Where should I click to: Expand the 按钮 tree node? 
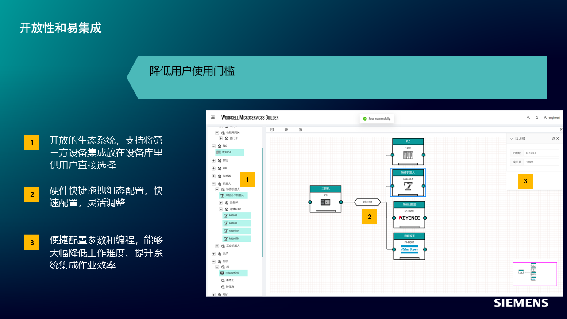(x=213, y=161)
